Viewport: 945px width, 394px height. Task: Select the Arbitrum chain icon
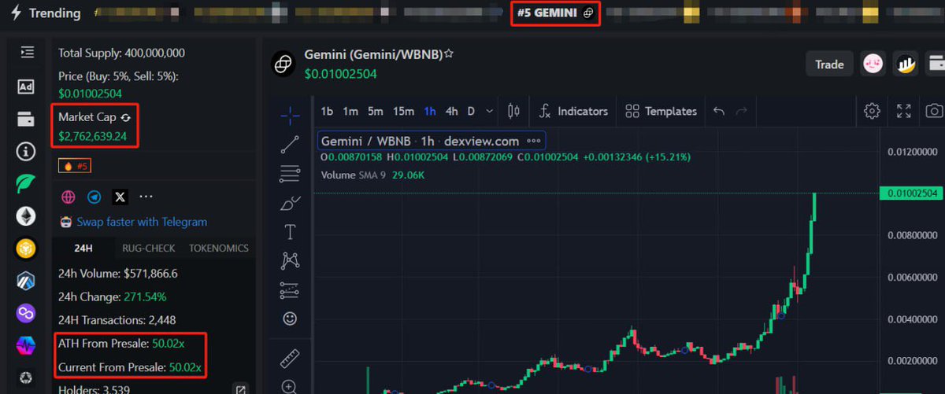[x=27, y=281]
